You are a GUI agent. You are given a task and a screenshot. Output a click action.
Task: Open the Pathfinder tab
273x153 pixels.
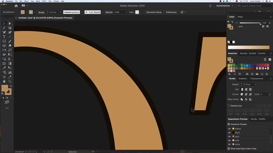click(x=262, y=119)
